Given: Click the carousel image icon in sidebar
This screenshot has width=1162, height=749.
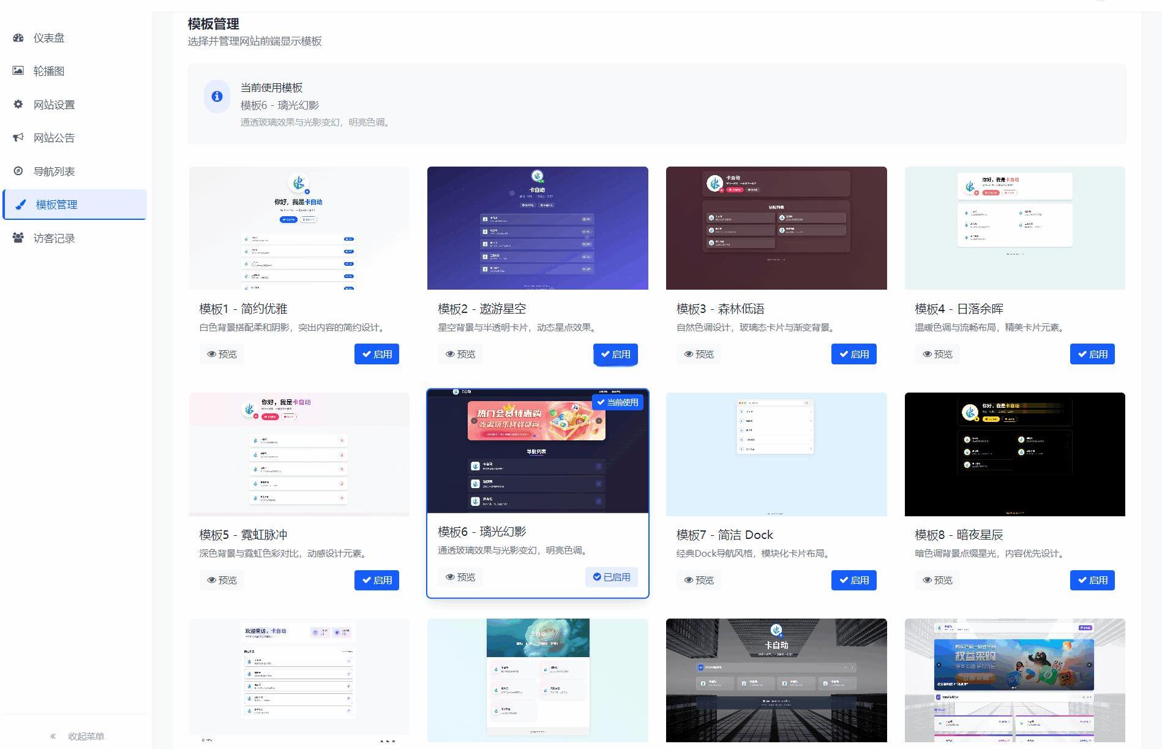Looking at the screenshot, I should point(18,71).
